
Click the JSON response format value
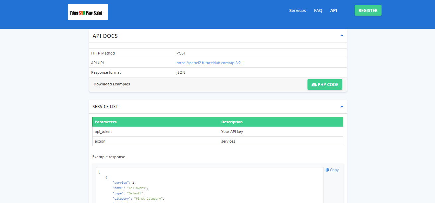click(x=181, y=72)
